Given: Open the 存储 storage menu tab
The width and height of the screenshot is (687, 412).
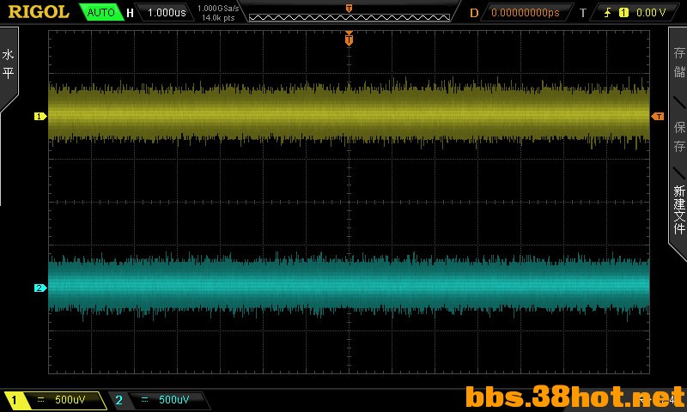Looking at the screenshot, I should [x=679, y=62].
